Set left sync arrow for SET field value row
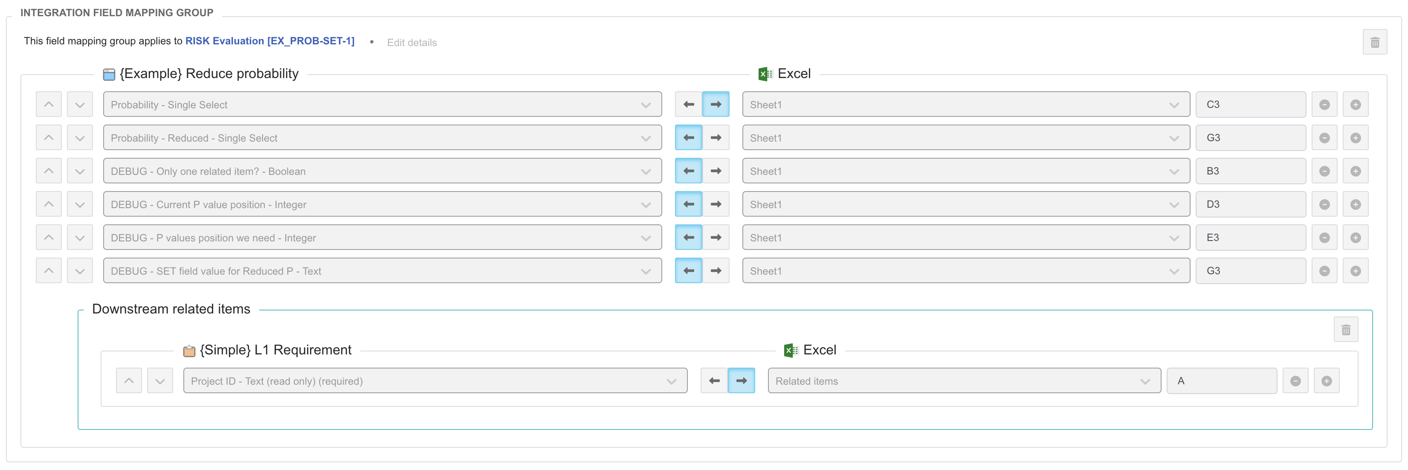This screenshot has width=1408, height=470. pos(689,271)
